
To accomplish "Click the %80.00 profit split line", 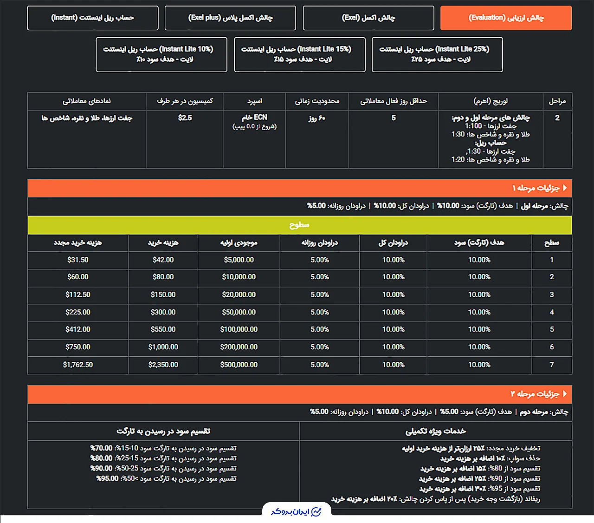I will [163, 459].
